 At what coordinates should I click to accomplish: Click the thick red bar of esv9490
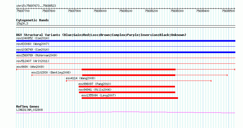[x=129, y=69]
